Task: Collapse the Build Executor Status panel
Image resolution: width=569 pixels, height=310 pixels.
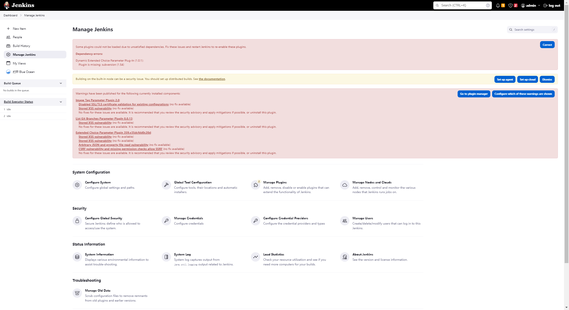Action: pos(61,102)
